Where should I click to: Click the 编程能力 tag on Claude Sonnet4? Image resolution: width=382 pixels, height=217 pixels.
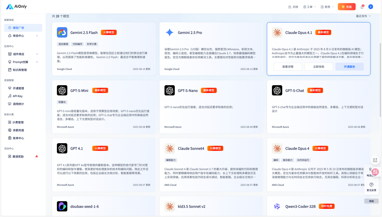[x=170, y=160]
